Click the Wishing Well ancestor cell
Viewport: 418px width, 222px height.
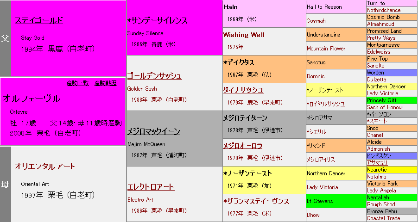pos(244,35)
